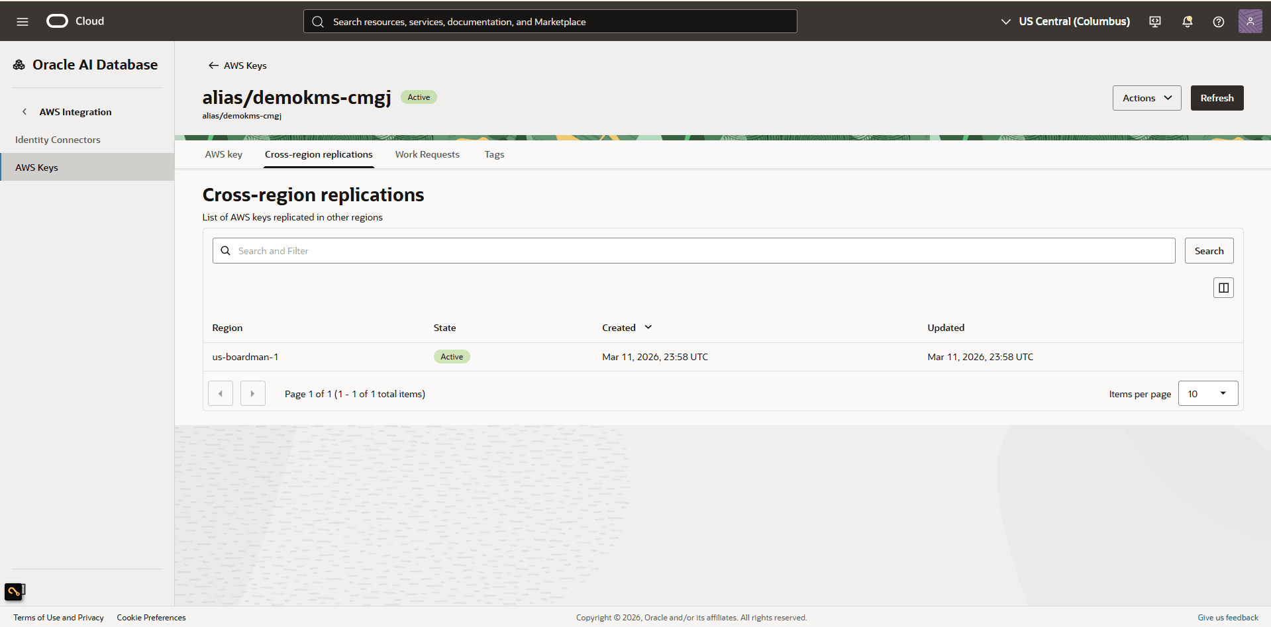Click the next page pagination arrow

[252, 393]
